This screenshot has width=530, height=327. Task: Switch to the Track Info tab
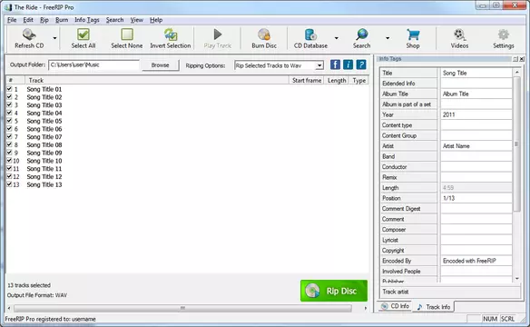coord(434,307)
